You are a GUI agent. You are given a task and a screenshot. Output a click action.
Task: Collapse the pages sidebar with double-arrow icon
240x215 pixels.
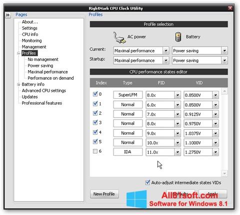7,15
